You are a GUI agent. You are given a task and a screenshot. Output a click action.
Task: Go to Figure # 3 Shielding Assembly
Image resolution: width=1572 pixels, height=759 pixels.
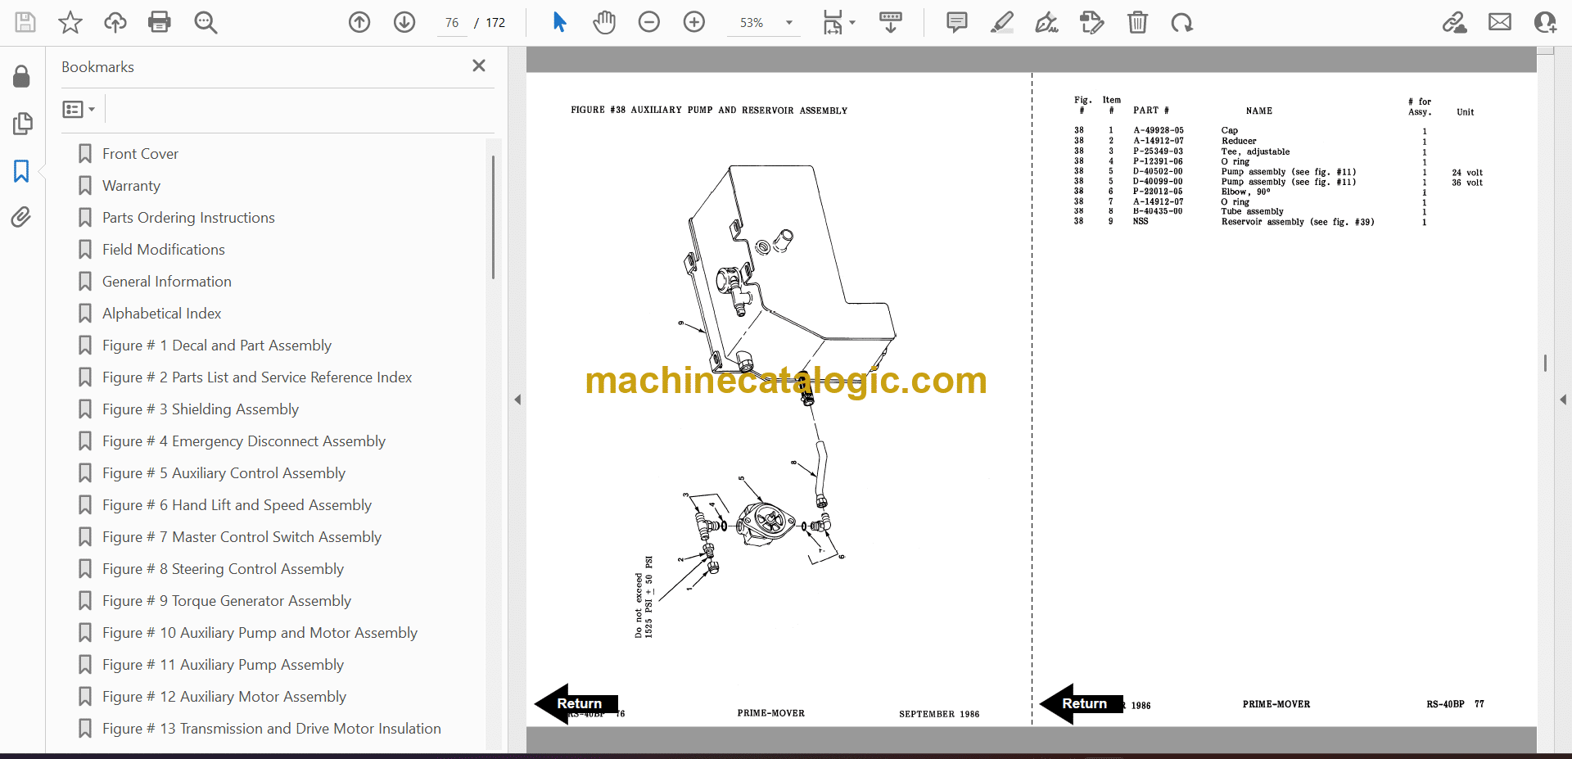(200, 409)
